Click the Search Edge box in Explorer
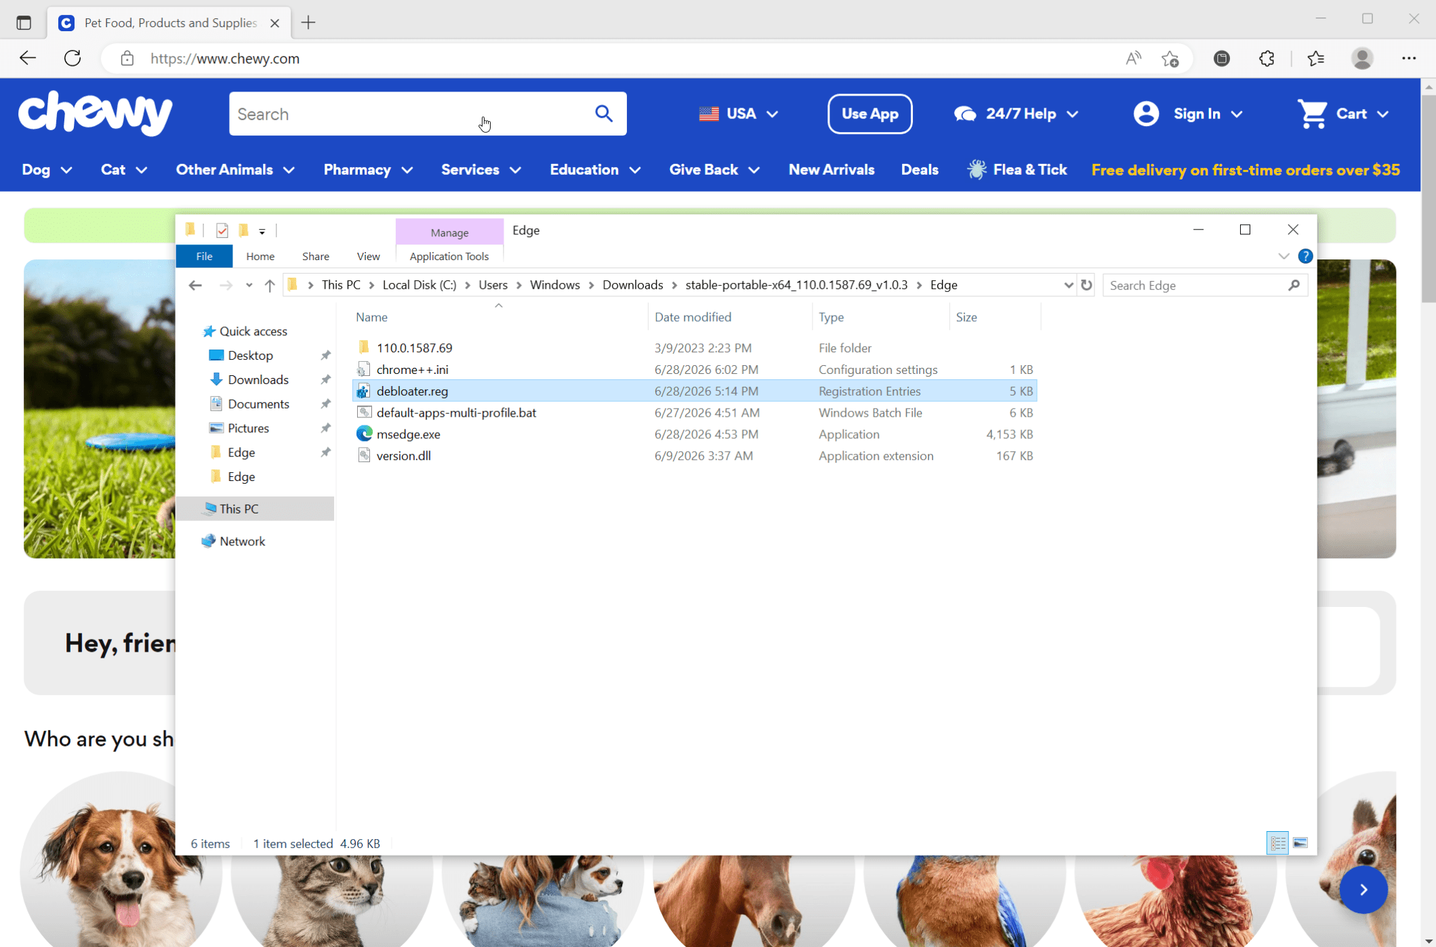Image resolution: width=1436 pixels, height=947 pixels. 1204,285
